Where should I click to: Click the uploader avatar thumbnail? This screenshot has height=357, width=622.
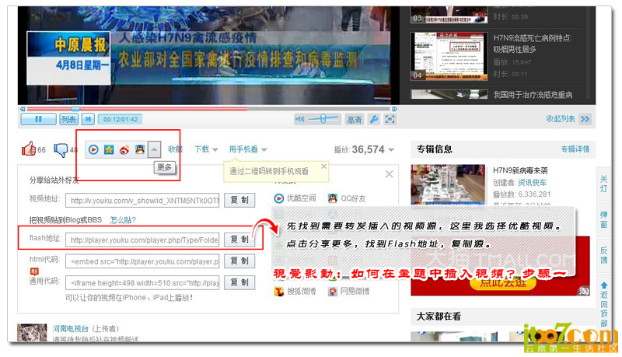click(x=32, y=332)
